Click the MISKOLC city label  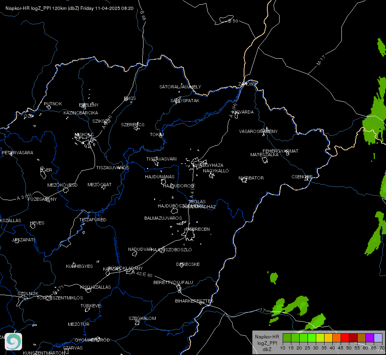(x=84, y=135)
